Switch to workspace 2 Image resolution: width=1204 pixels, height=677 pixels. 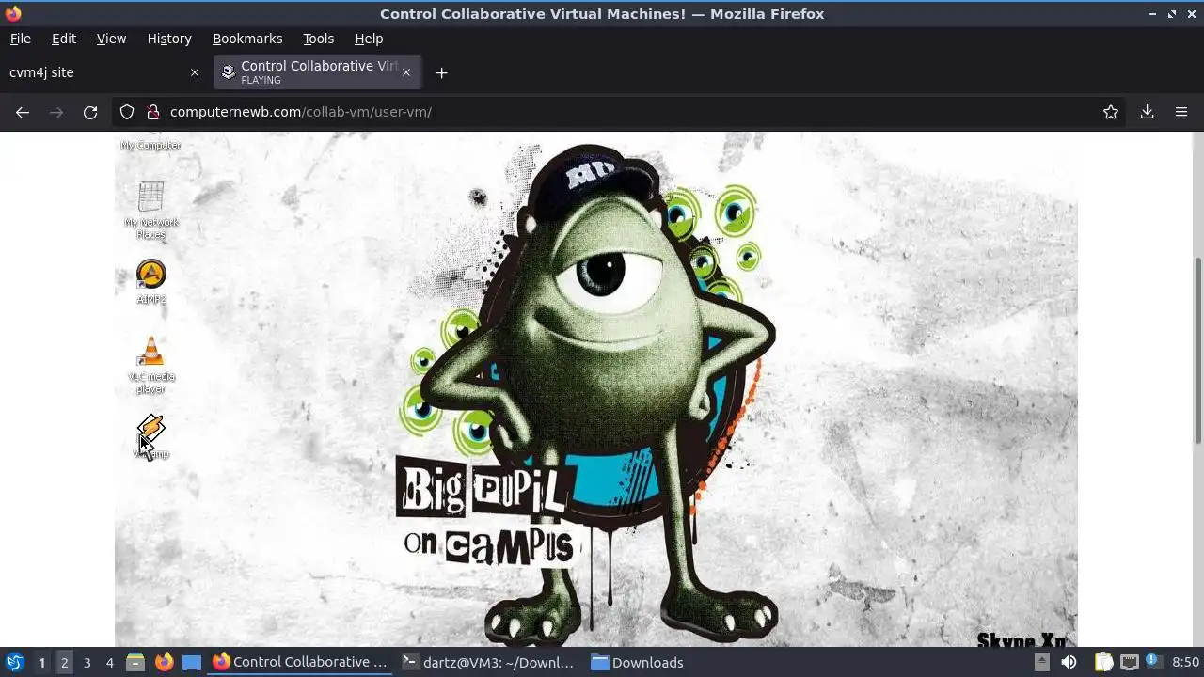click(64, 662)
